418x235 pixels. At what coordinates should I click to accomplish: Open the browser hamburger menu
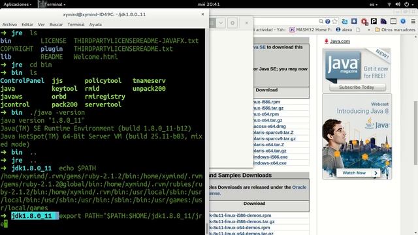(413, 22)
